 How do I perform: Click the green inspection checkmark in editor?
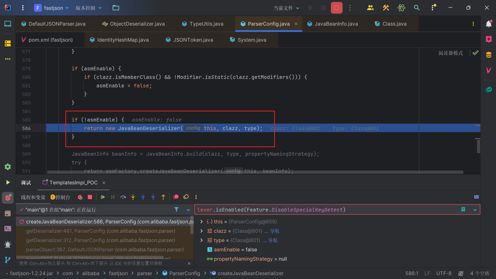476,53
